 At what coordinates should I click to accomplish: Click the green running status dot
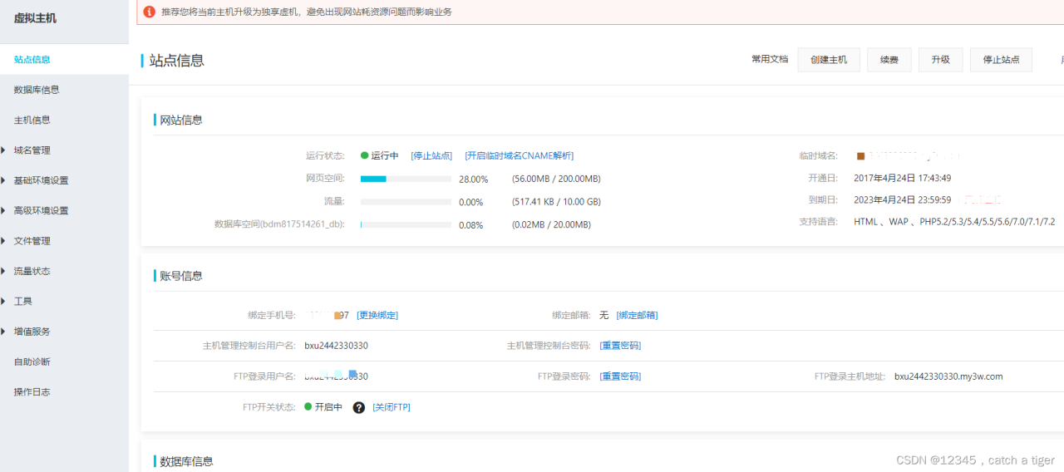click(x=364, y=155)
